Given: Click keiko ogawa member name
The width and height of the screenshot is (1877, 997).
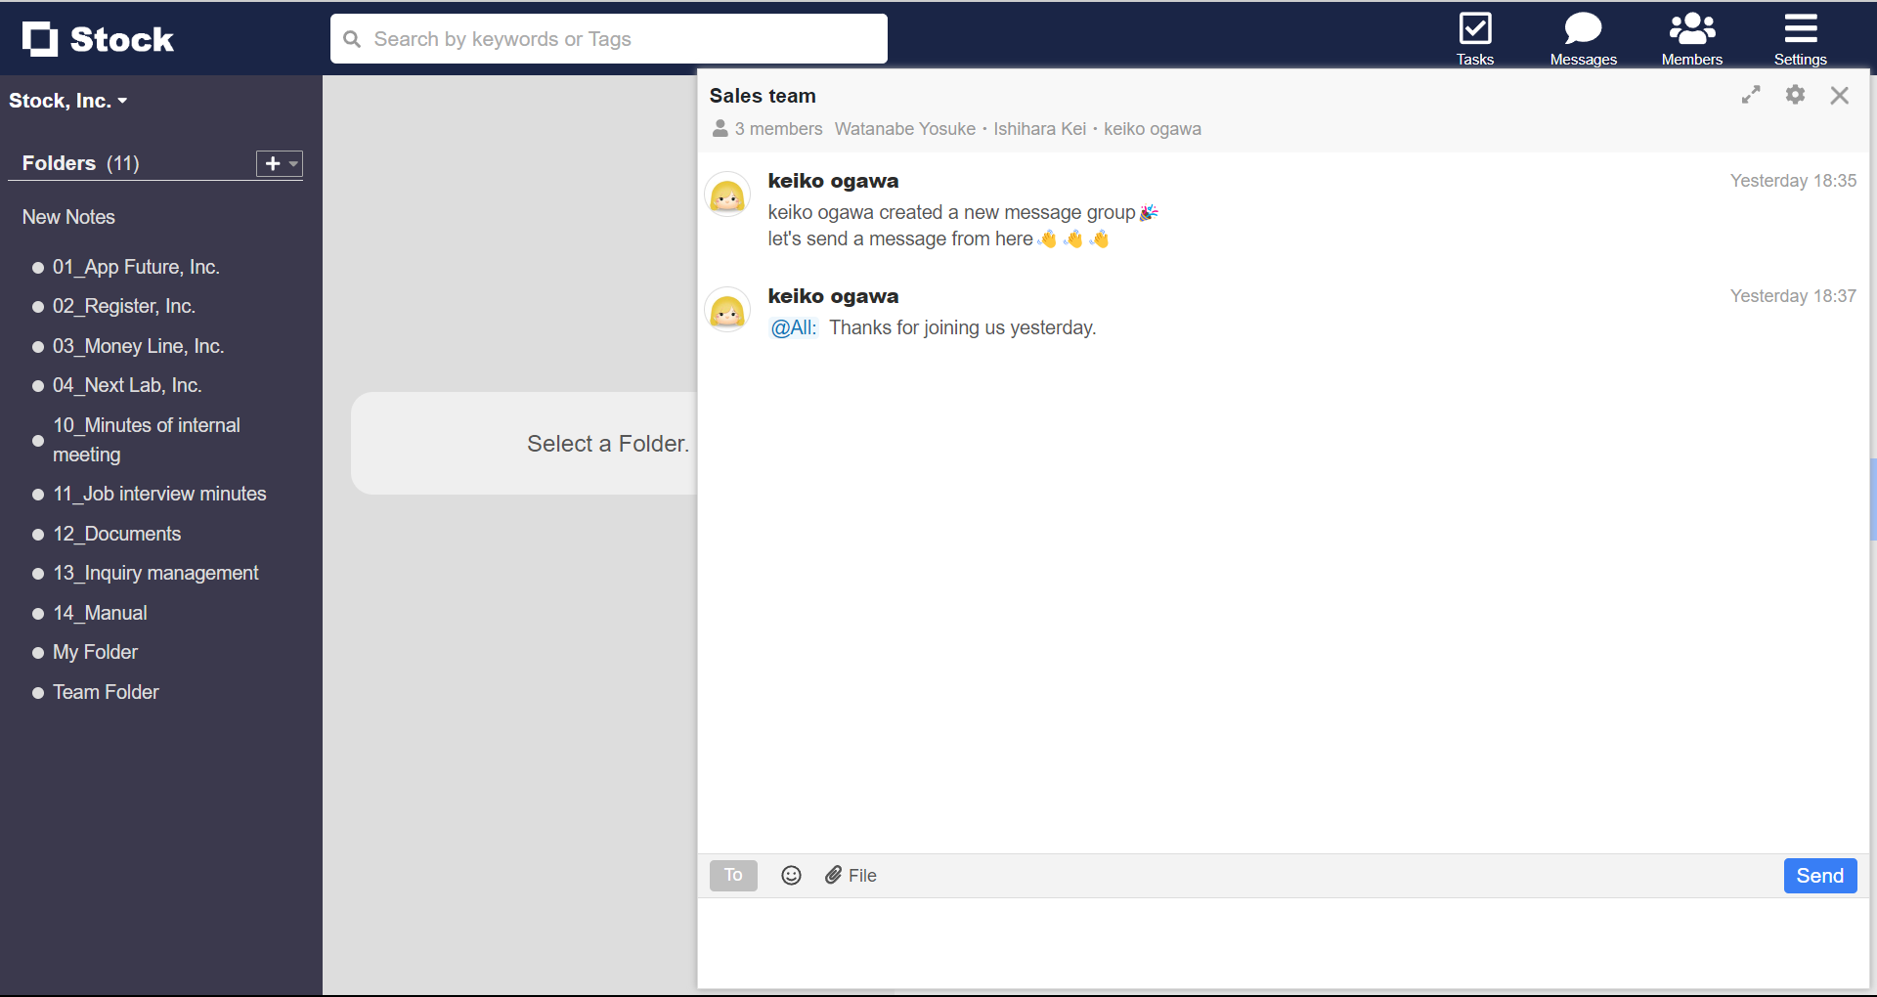Looking at the screenshot, I should tap(1152, 128).
